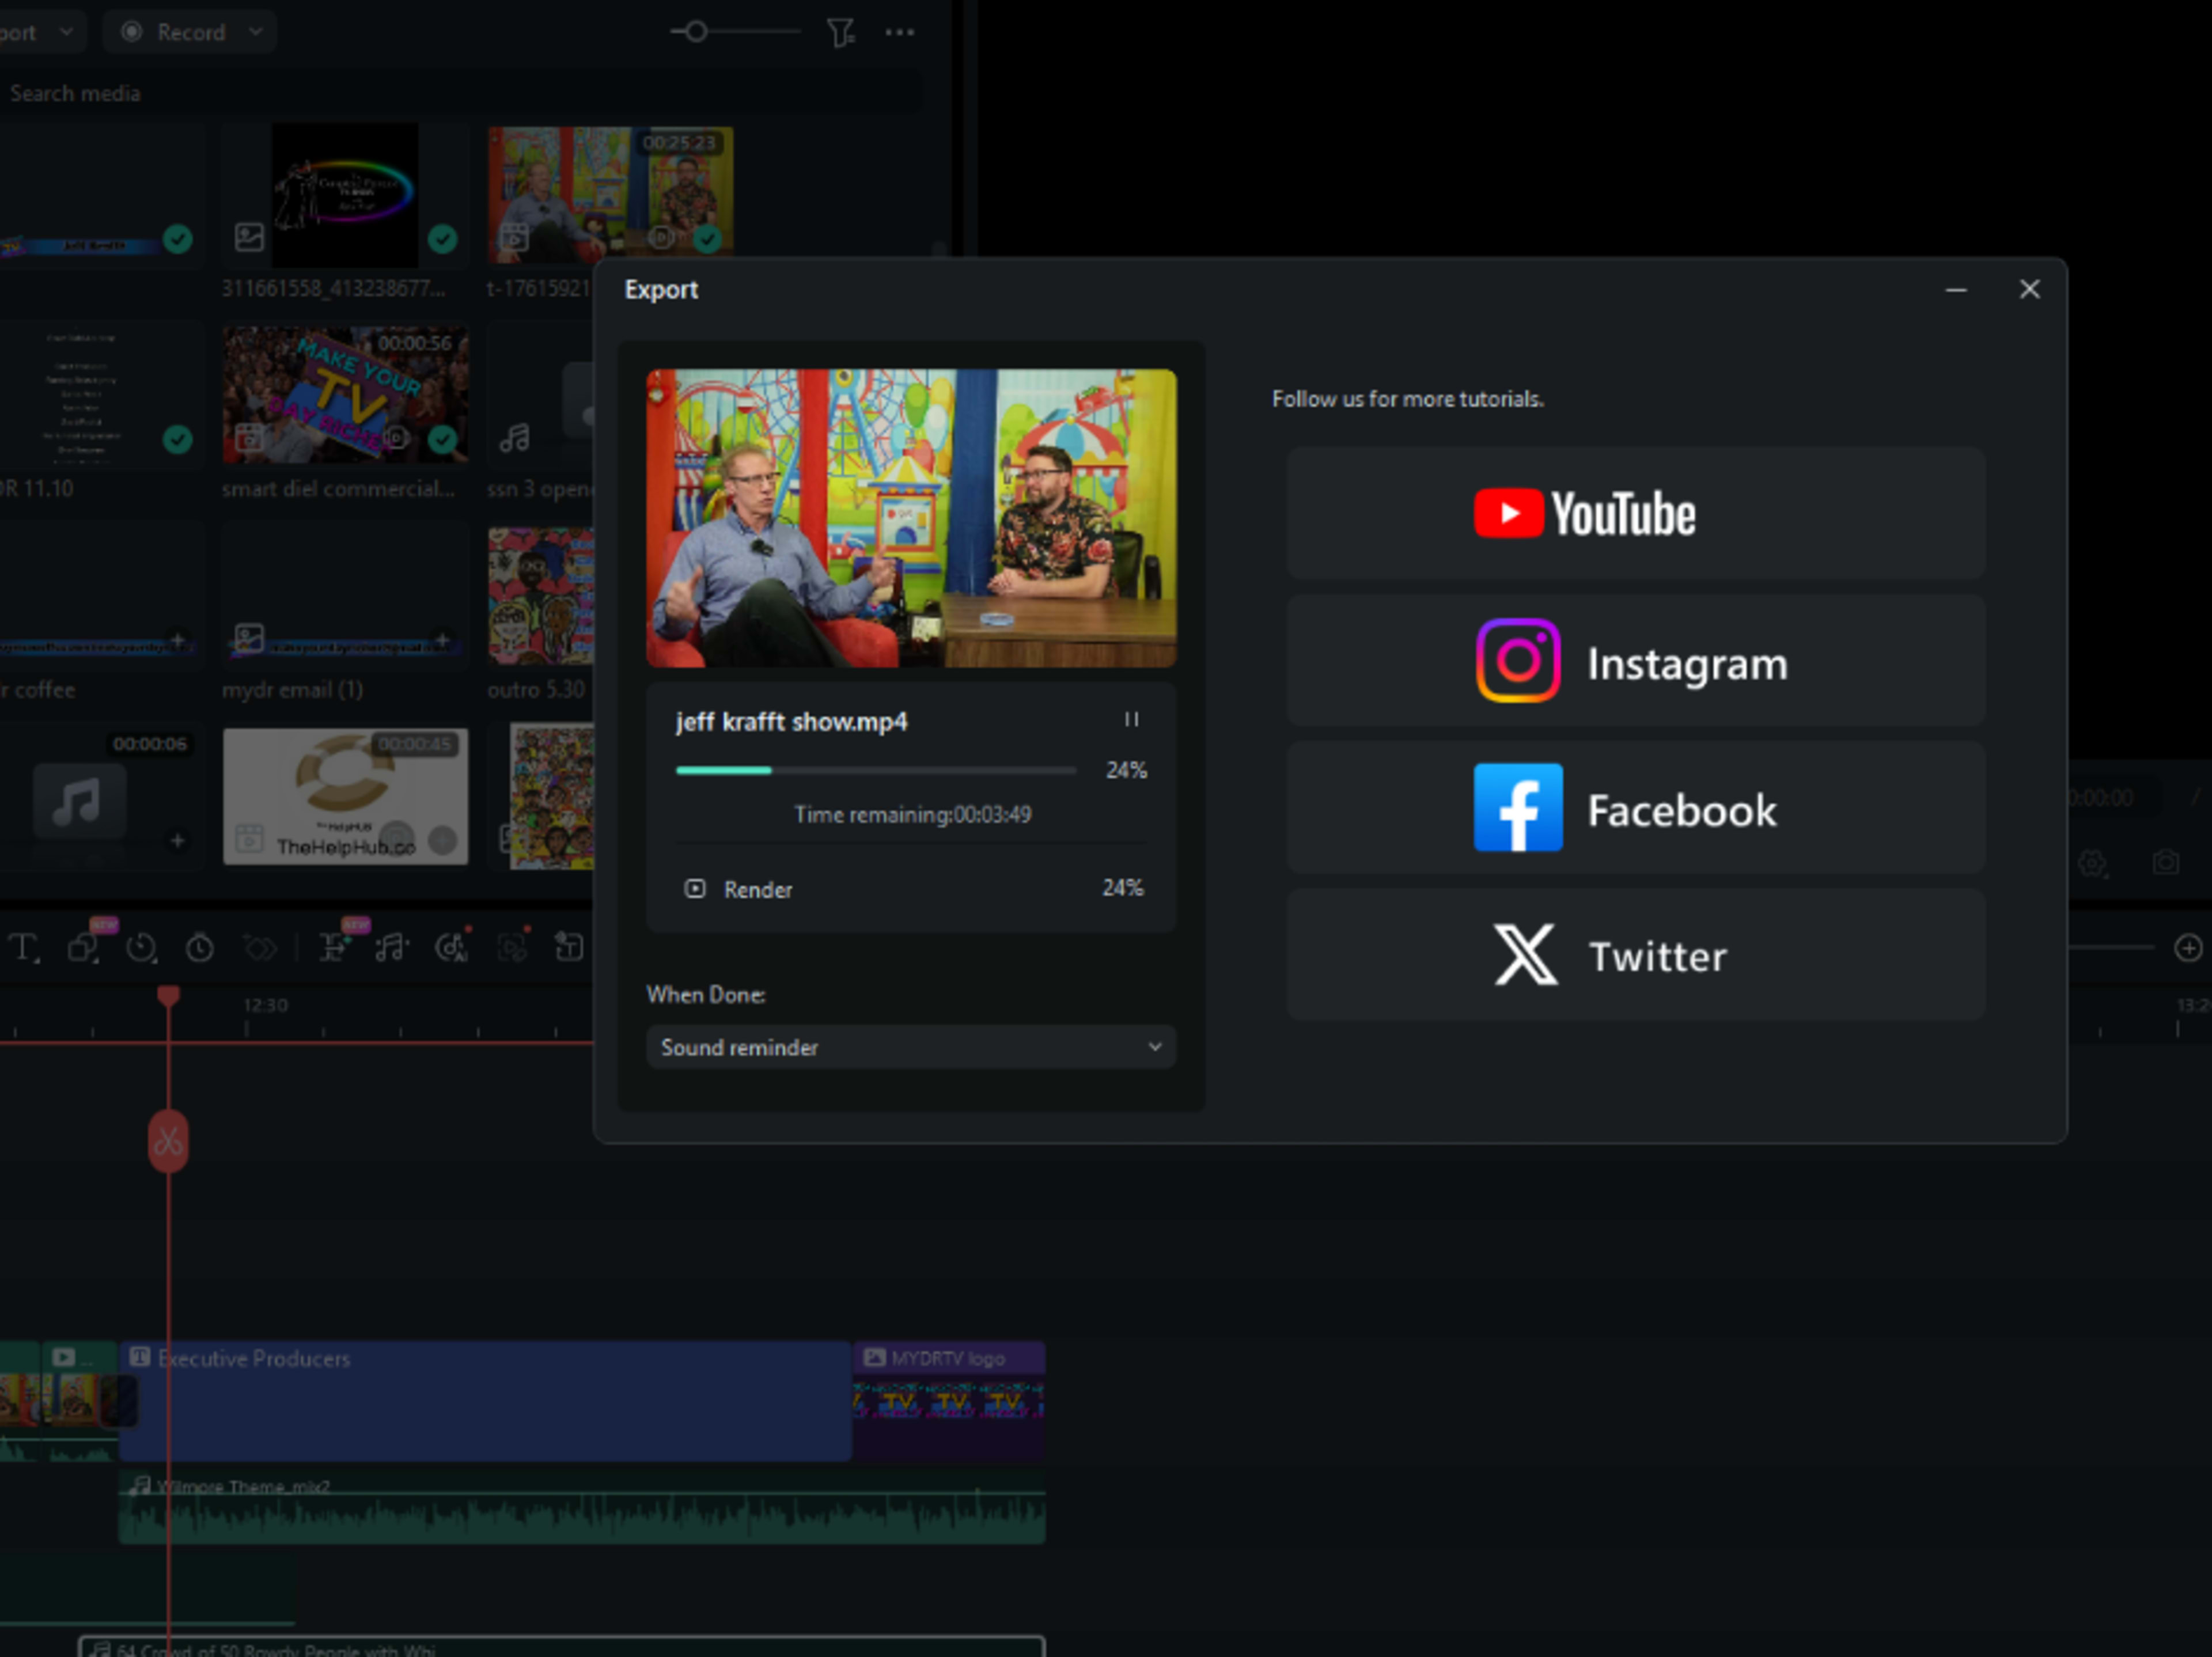Image resolution: width=2212 pixels, height=1657 pixels.
Task: Open the YouTube tutorials button
Action: (1636, 513)
